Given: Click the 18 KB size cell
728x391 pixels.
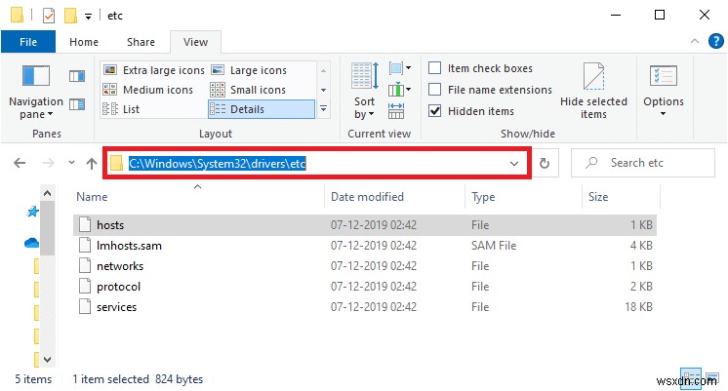Looking at the screenshot, I should pyautogui.click(x=638, y=306).
